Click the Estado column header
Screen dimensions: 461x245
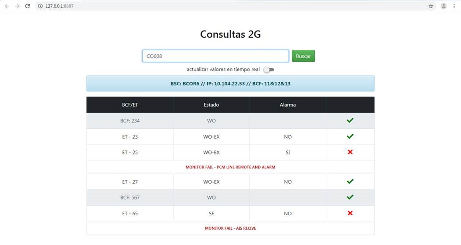[211, 105]
